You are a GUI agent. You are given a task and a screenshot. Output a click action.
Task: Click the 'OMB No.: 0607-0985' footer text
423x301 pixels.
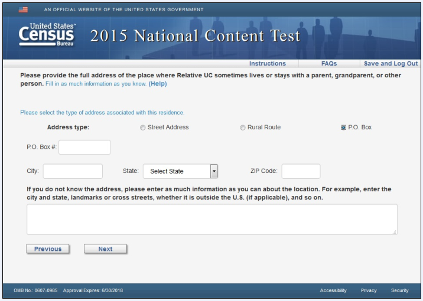35,290
